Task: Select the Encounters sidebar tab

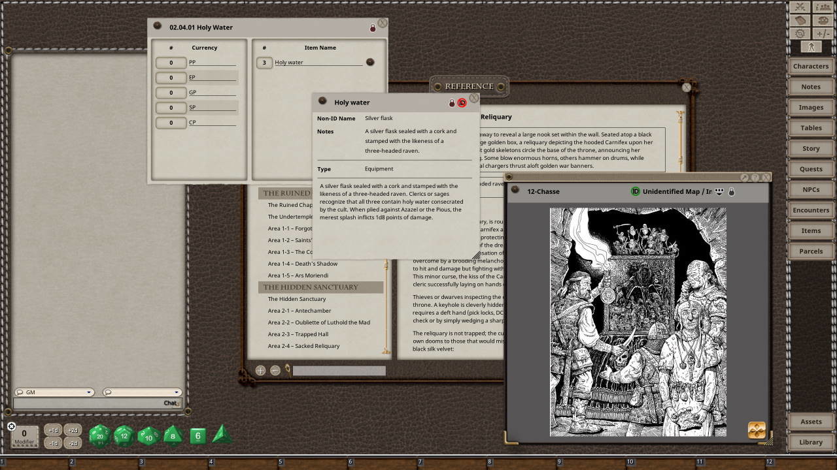Action: 810,210
